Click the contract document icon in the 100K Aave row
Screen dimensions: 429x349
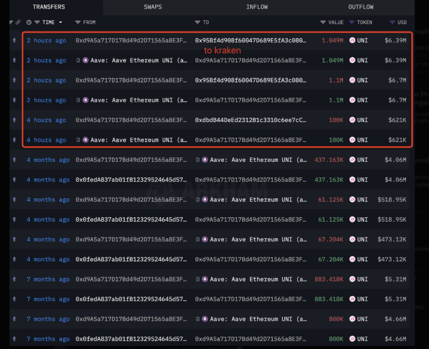[x=78, y=140]
